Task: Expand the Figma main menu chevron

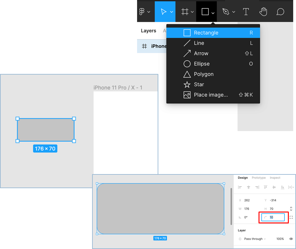Action: [149, 12]
